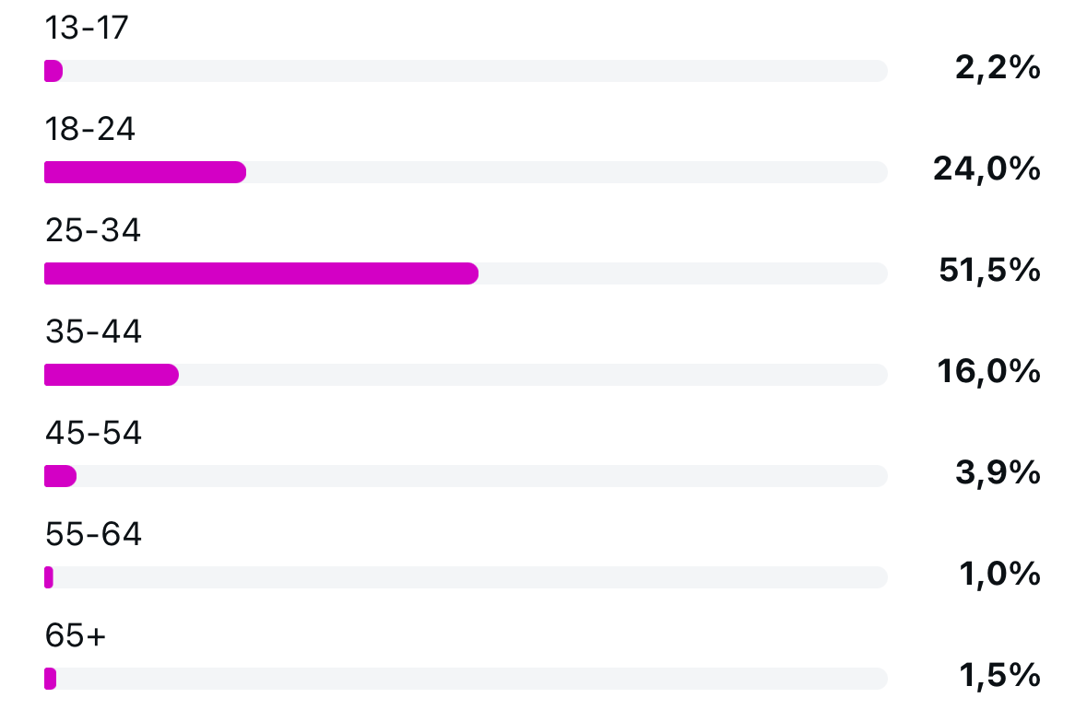
Task: Select the 35-44 magenta bar
Action: click(x=111, y=375)
